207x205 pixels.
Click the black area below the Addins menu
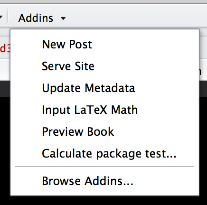tap(104, 201)
